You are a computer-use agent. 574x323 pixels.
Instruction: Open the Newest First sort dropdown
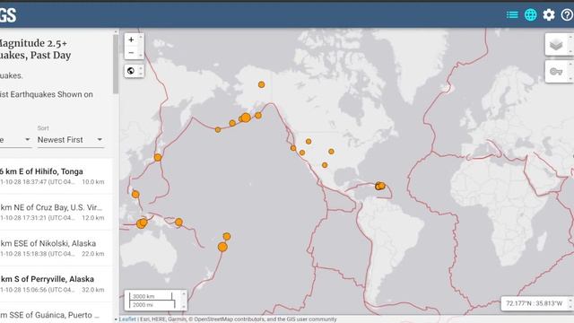(x=70, y=140)
